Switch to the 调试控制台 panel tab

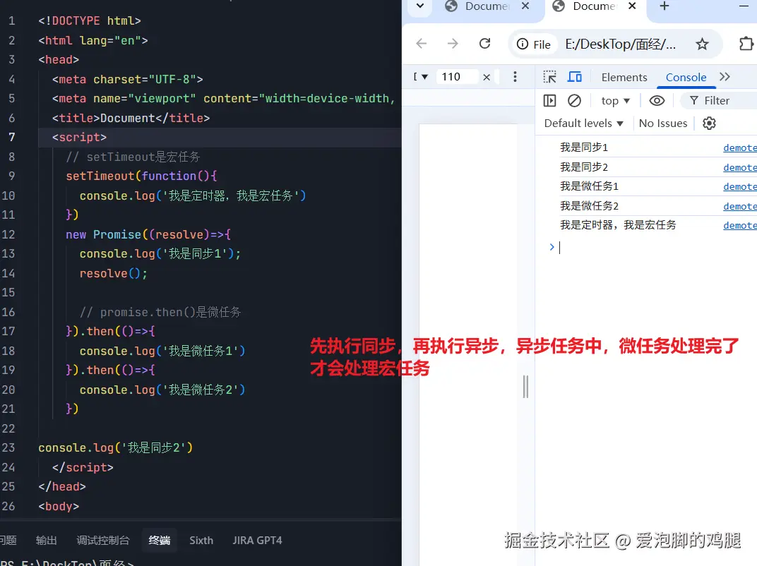tap(103, 541)
